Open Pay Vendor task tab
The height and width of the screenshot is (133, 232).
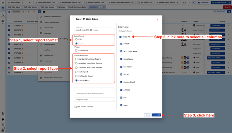pos(146,2)
